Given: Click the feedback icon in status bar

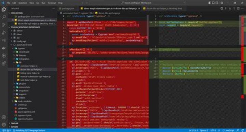Looking at the screenshot, I should [x=238, y=130].
